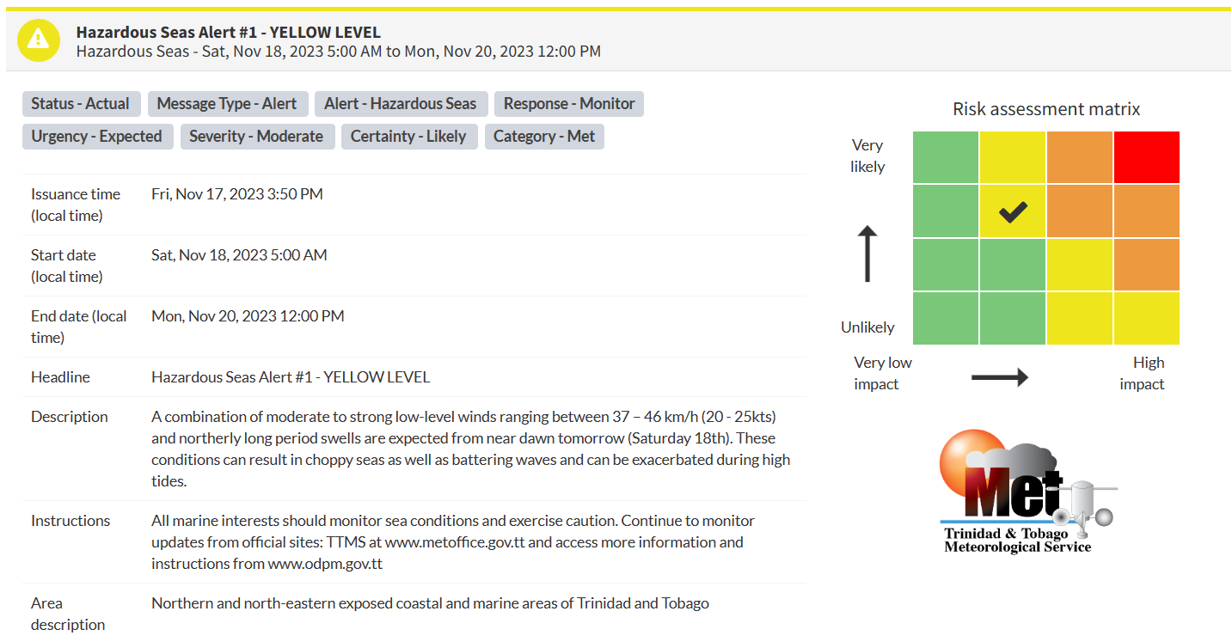Click the Description row label
Screen dimensions: 1232x642
tap(70, 417)
